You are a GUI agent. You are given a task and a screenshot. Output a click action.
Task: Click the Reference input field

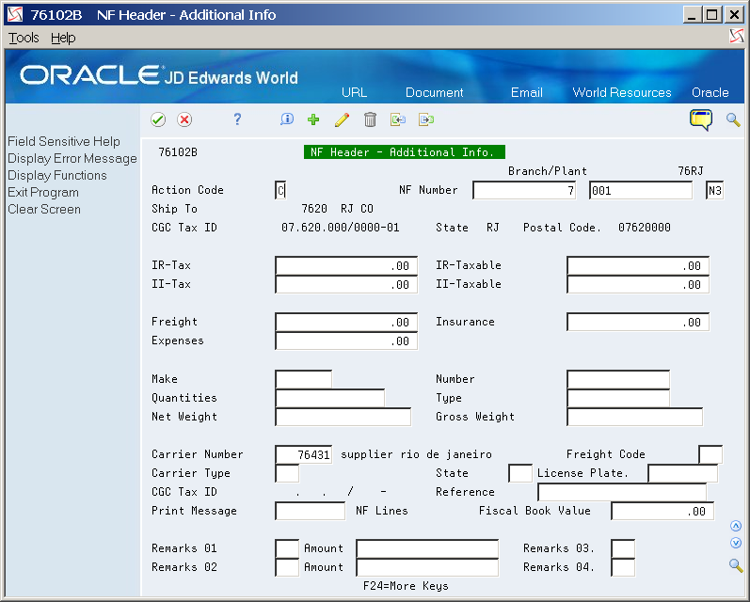(622, 492)
